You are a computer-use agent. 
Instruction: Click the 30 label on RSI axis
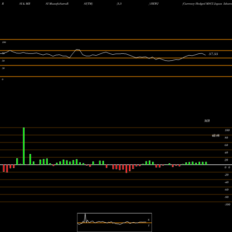[3, 68]
